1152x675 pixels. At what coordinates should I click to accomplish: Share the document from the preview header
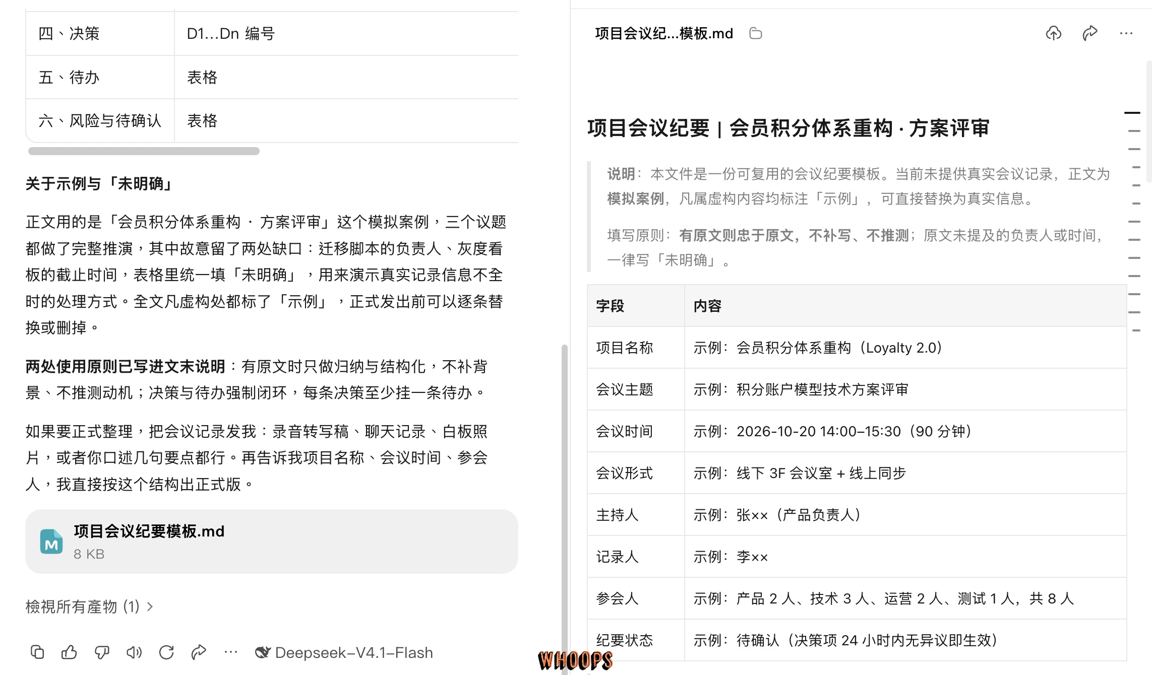[1090, 33]
